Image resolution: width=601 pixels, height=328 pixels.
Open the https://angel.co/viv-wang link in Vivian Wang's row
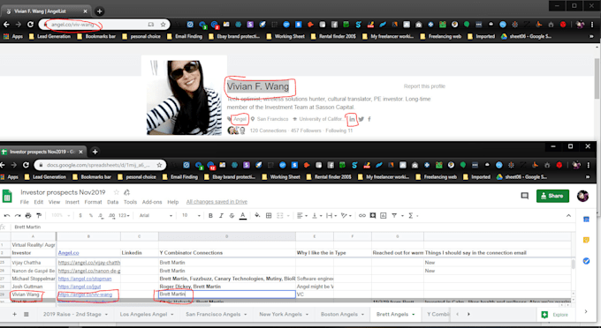tap(85, 294)
